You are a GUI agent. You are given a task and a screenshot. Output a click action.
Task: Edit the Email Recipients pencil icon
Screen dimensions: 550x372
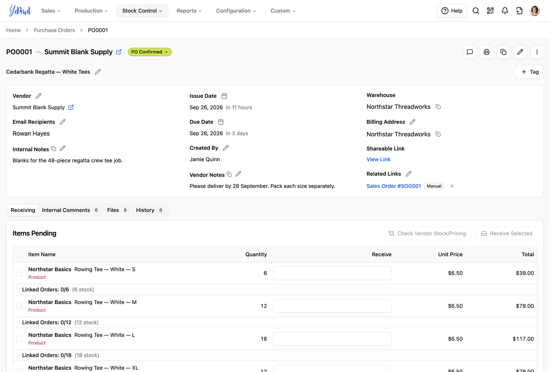click(x=63, y=122)
